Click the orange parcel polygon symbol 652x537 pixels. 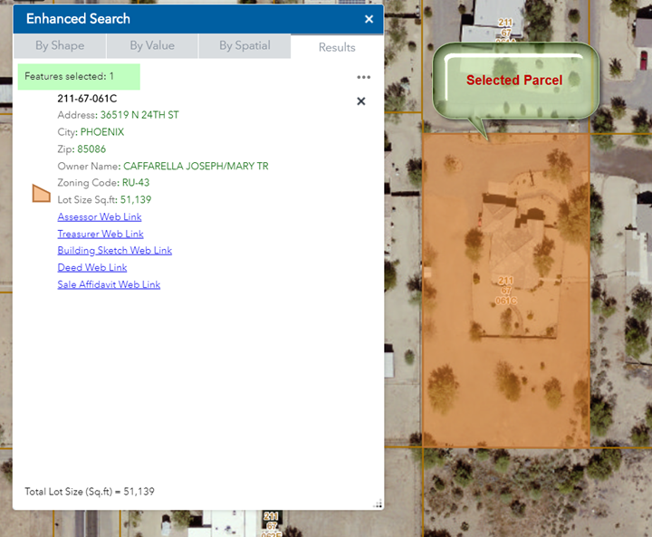pos(41,193)
